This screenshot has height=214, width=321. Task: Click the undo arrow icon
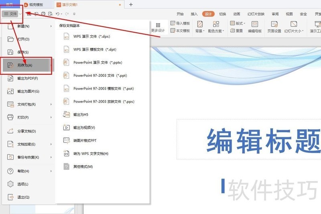[x=57, y=14]
